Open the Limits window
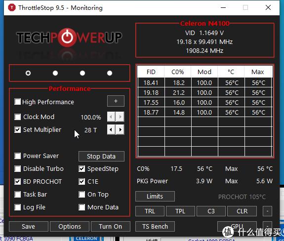This screenshot has width=284, height=241. click(x=155, y=196)
